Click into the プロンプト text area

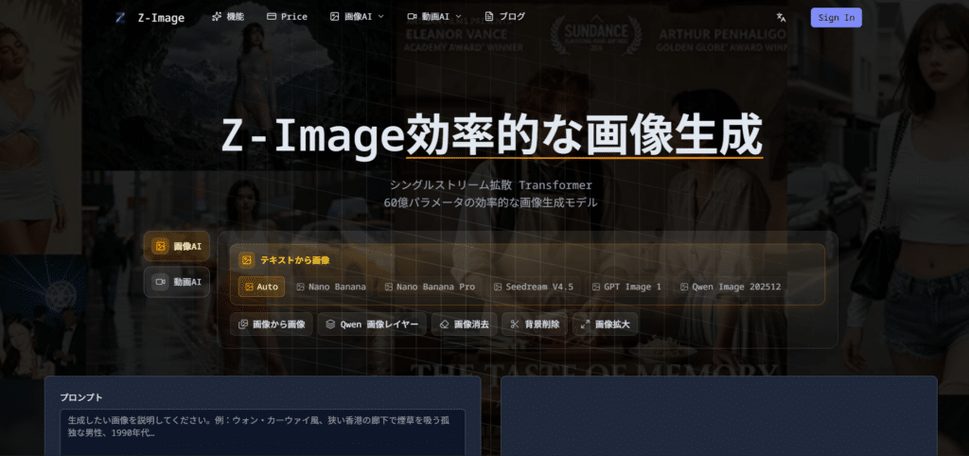[262, 431]
